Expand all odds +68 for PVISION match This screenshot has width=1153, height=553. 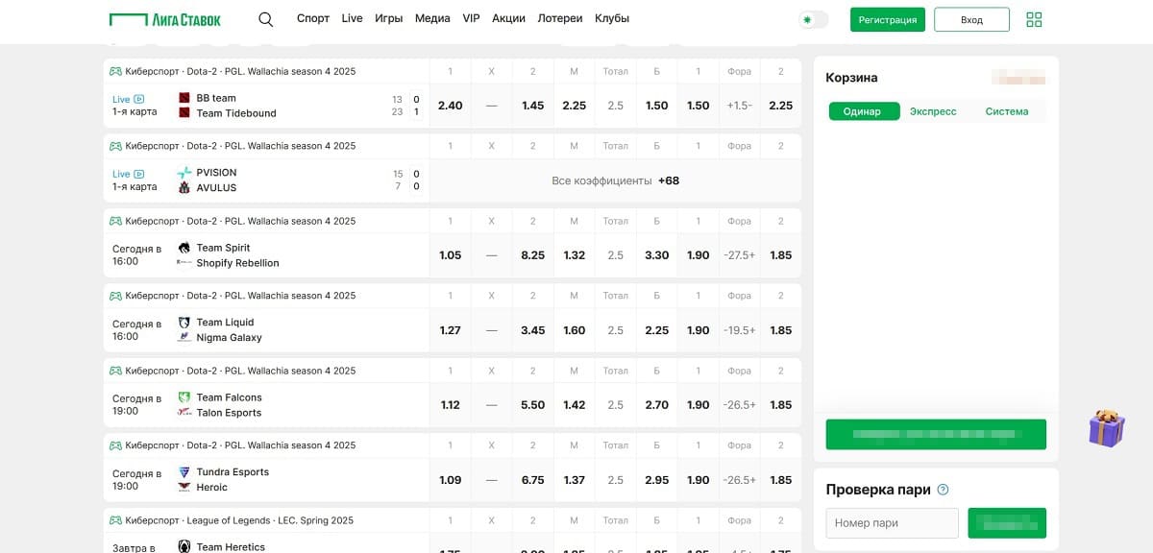[615, 180]
